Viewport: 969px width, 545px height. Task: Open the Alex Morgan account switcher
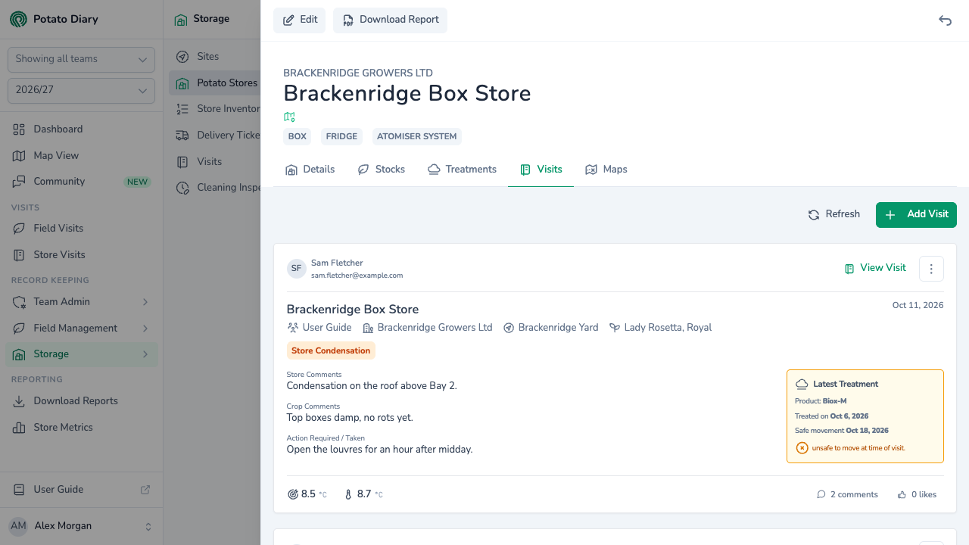[81, 526]
